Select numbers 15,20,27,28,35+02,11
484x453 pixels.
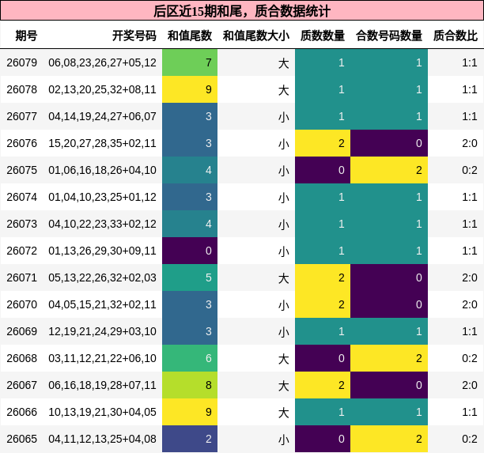click(x=103, y=143)
